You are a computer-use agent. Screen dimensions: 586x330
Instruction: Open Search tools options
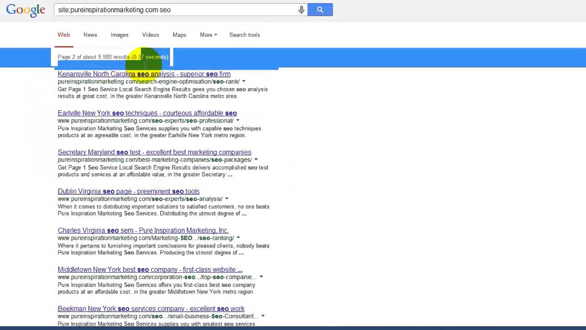[x=244, y=35]
